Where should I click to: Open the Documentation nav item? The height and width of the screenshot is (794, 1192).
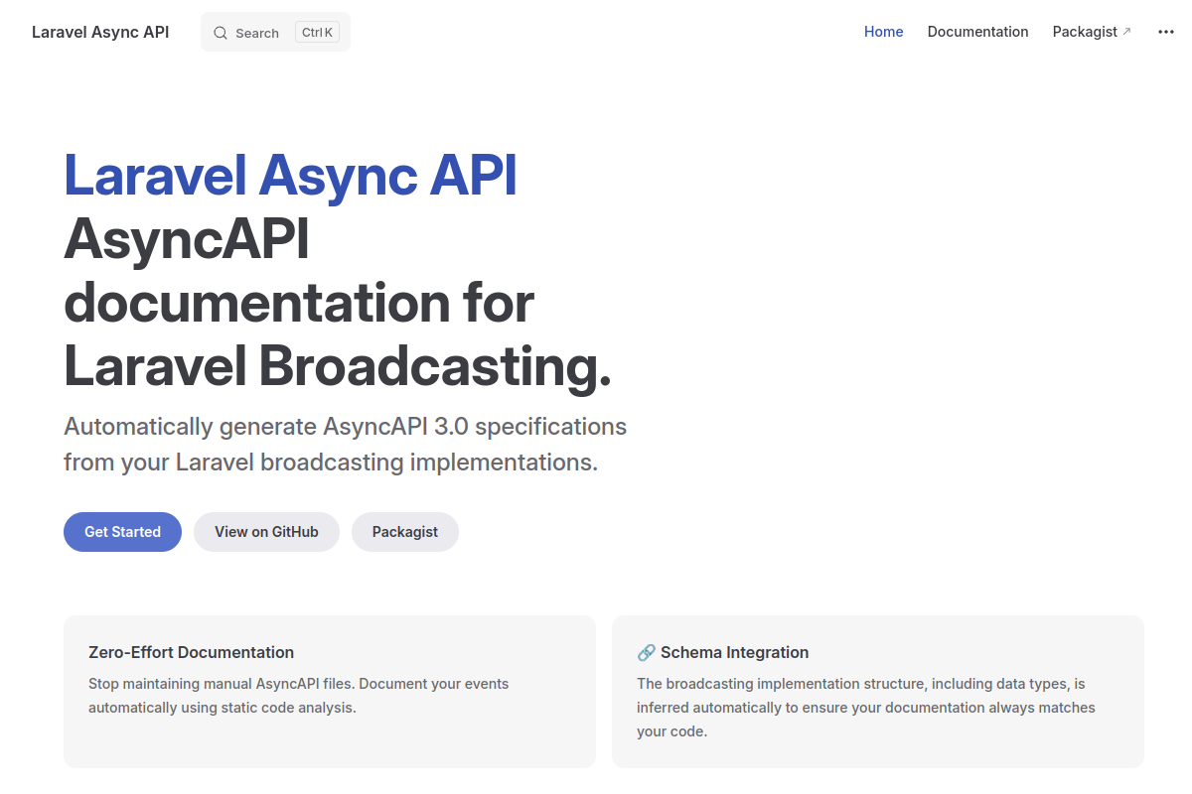(978, 32)
